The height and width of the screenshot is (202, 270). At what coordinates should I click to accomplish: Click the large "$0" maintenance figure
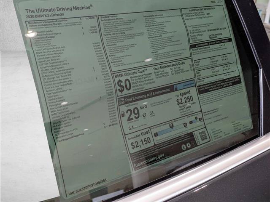124,86
